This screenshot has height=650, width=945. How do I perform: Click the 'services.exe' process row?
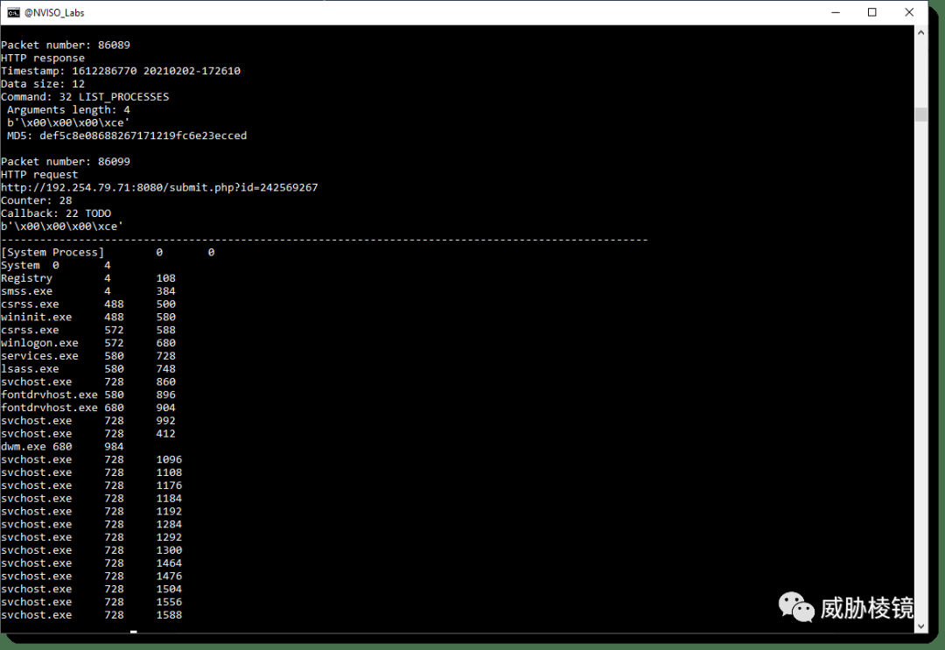pos(88,356)
